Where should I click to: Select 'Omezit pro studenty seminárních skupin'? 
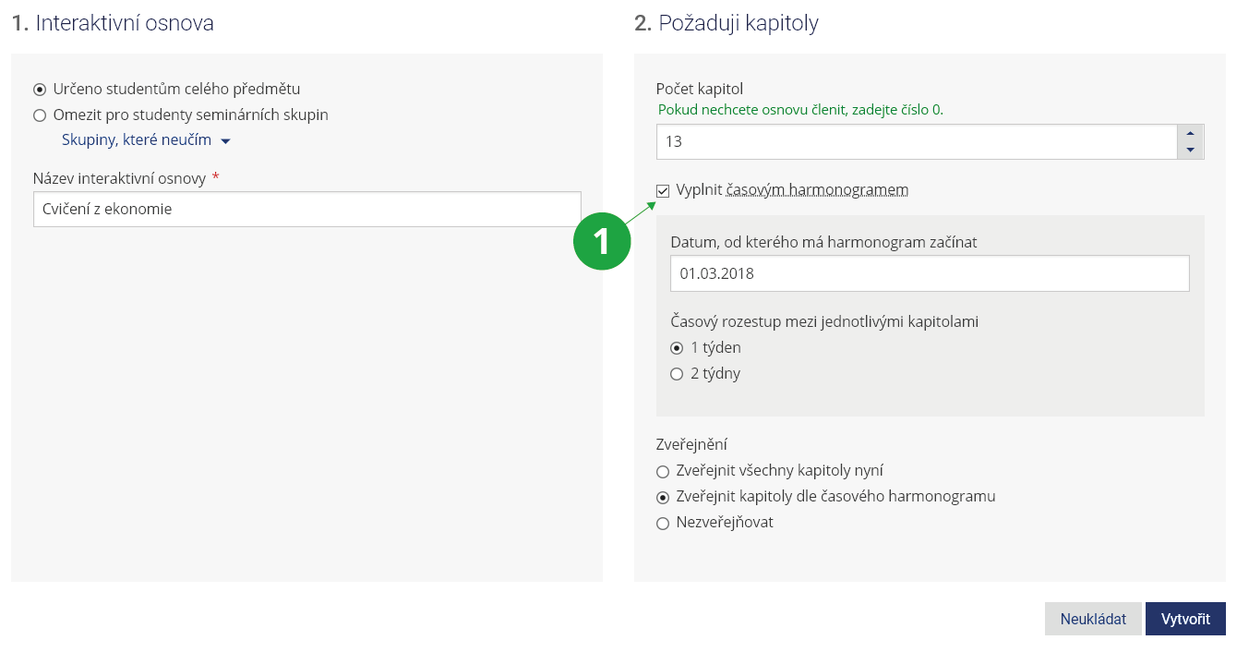40,115
